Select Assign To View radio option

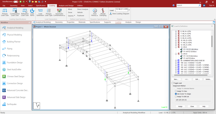coord(176,91)
